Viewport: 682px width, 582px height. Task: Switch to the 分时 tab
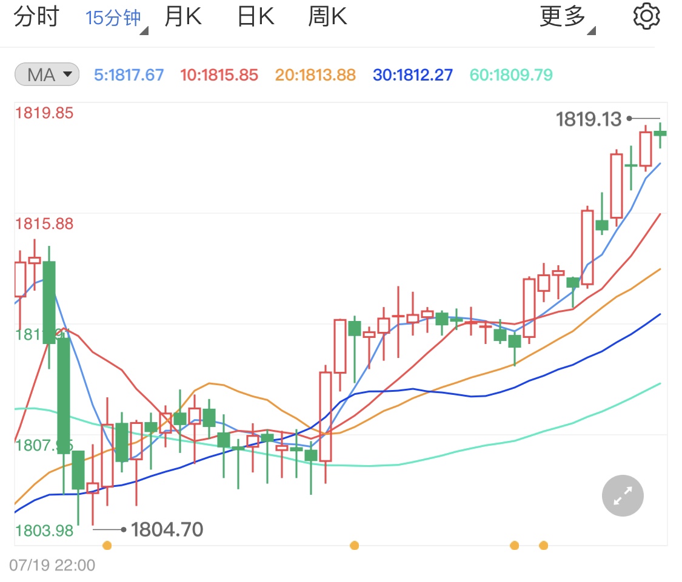click(x=36, y=17)
